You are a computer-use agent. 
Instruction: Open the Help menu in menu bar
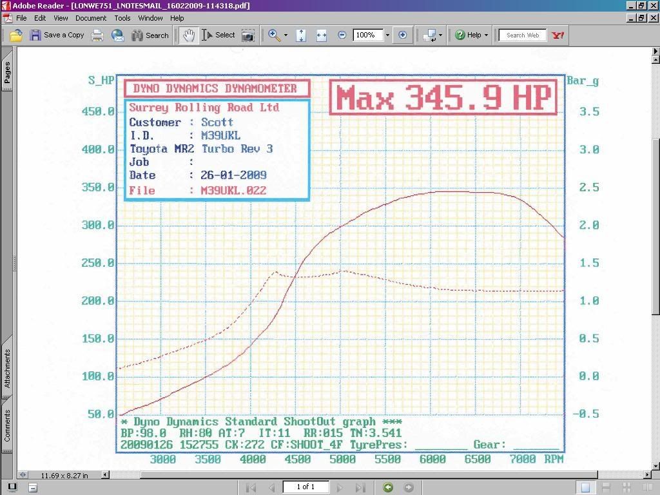coord(177,18)
